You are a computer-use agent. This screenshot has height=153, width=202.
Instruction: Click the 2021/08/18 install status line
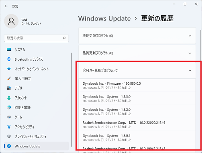(106, 114)
